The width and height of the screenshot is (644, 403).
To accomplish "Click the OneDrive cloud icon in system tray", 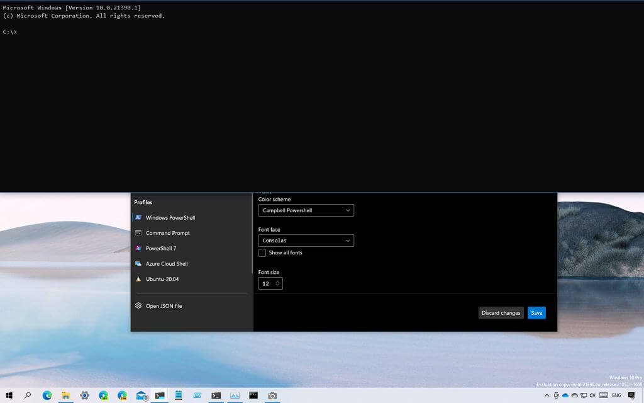I will tap(565, 395).
